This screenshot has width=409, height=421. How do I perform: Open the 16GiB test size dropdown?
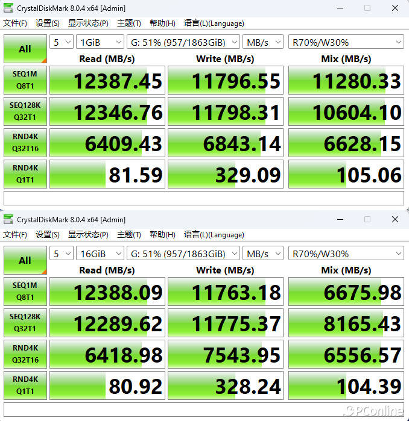[x=100, y=254]
